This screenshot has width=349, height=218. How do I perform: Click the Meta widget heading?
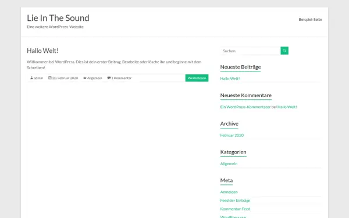[227, 180]
